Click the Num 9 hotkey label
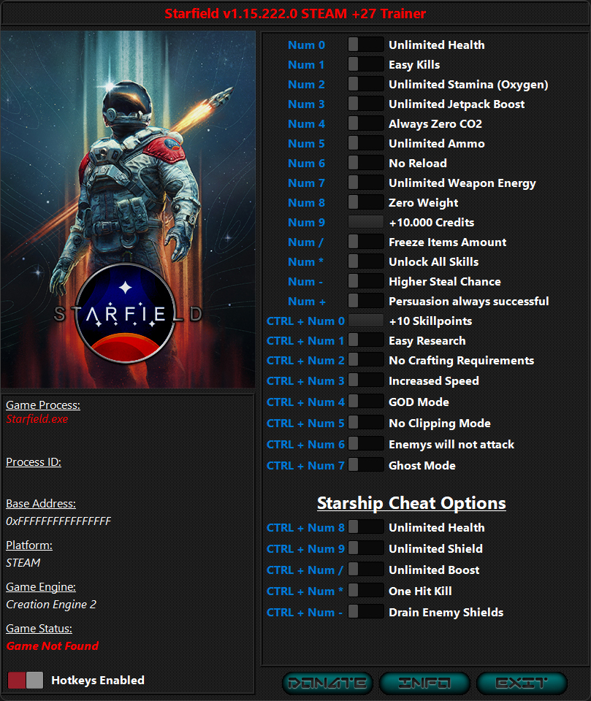This screenshot has width=591, height=701. 307,222
